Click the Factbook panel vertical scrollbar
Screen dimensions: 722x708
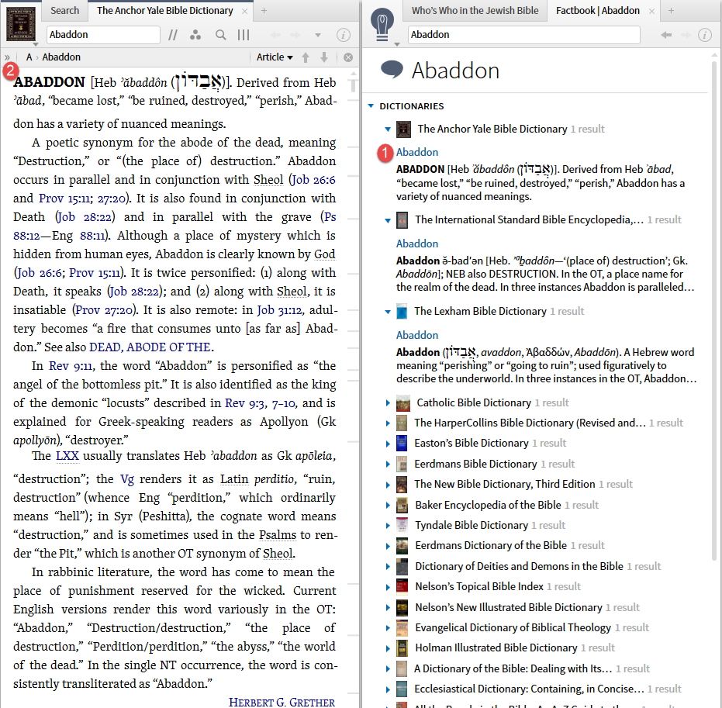714,311
